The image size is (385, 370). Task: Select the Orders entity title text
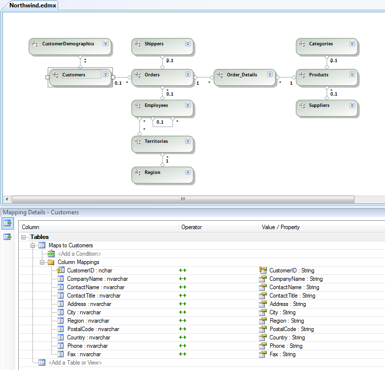tap(152, 75)
